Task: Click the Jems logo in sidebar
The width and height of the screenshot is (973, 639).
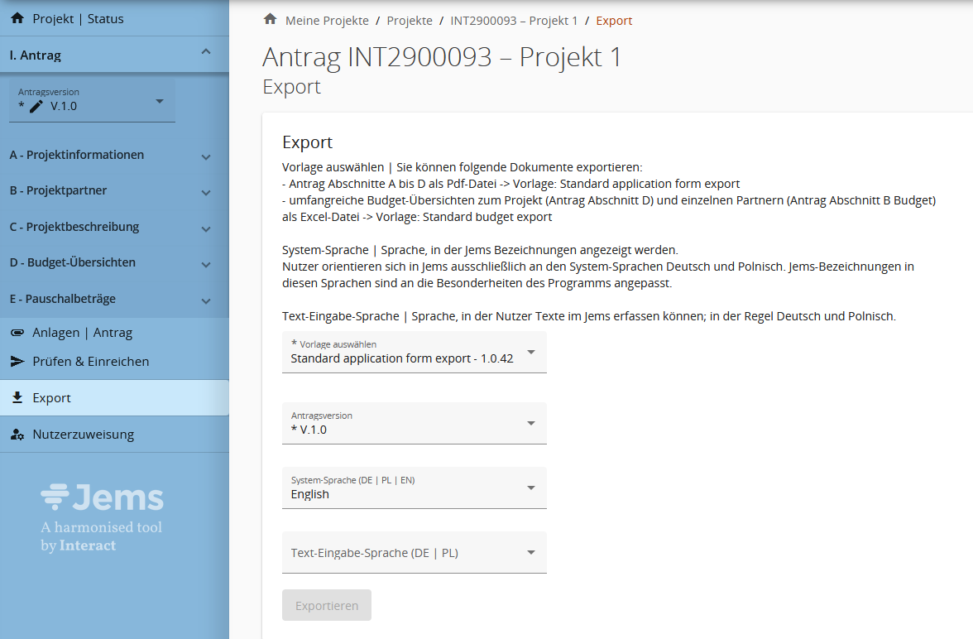Action: coord(102,497)
